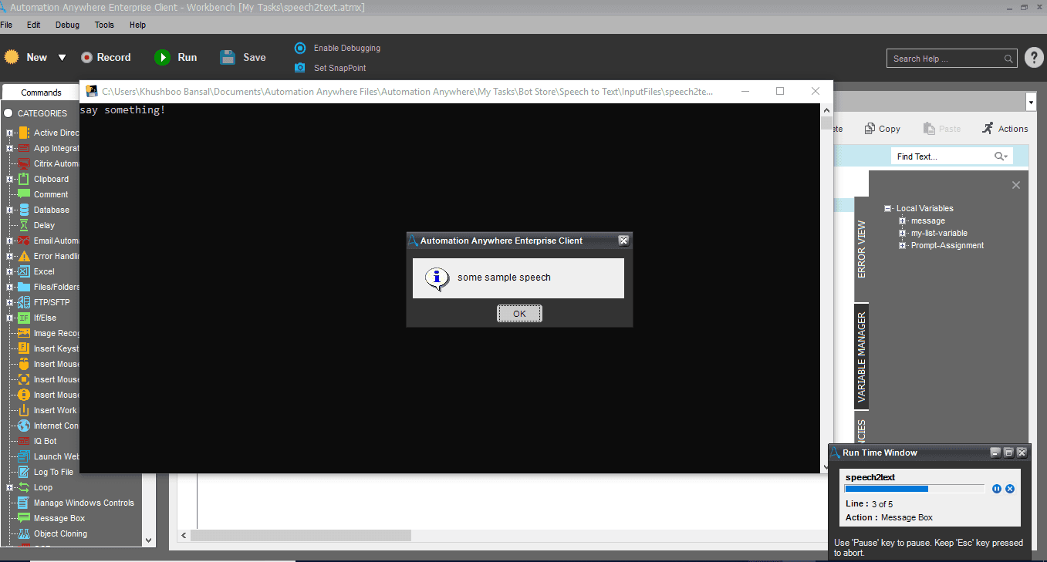Viewport: 1047px width, 562px height.
Task: Click the Object Cloning command icon
Action: 24,533
